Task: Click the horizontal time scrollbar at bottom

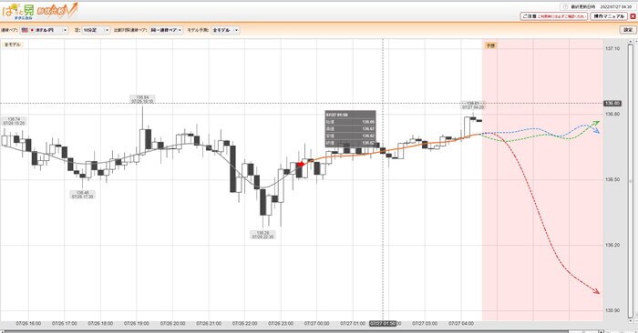Action: click(x=301, y=331)
